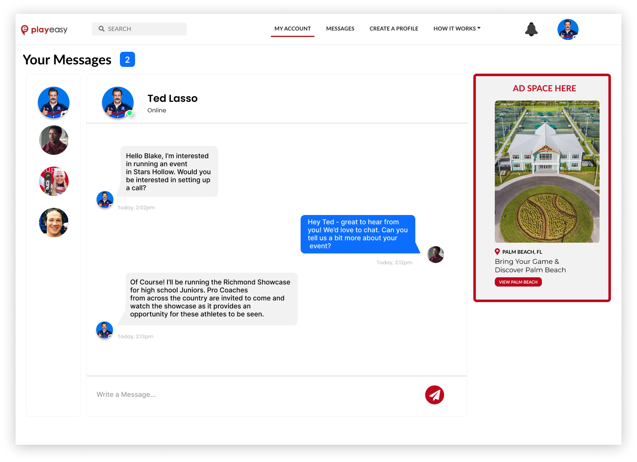Click Ted Lasso's avatar in chat header
The image size is (637, 462).
click(x=118, y=103)
